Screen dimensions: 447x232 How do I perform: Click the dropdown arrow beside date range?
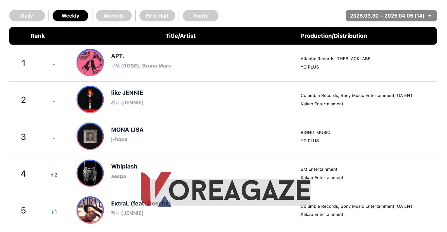430,16
